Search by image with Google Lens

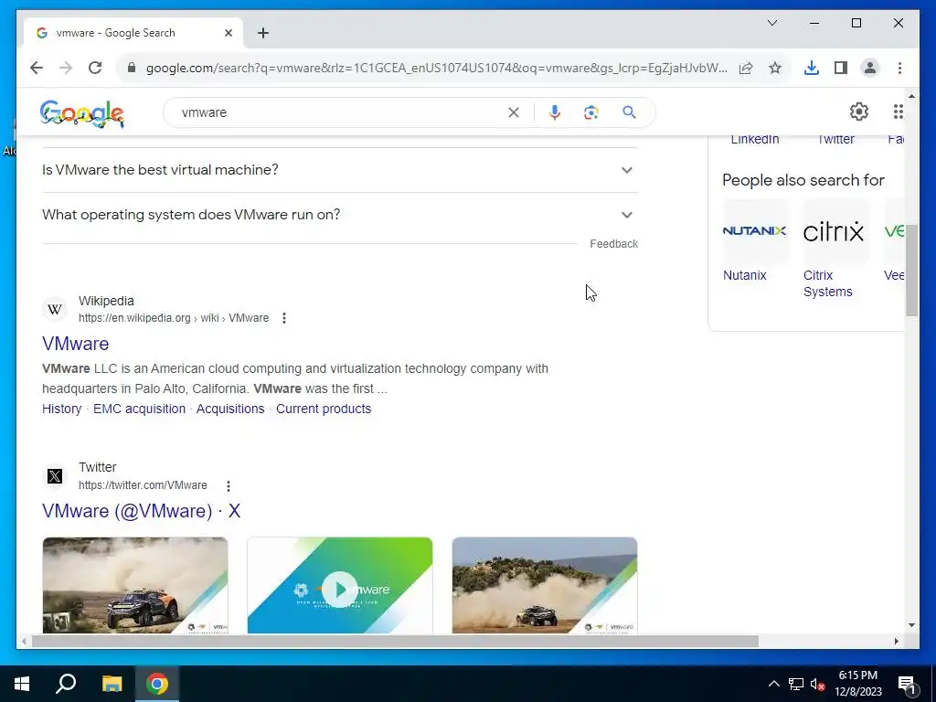coord(591,112)
